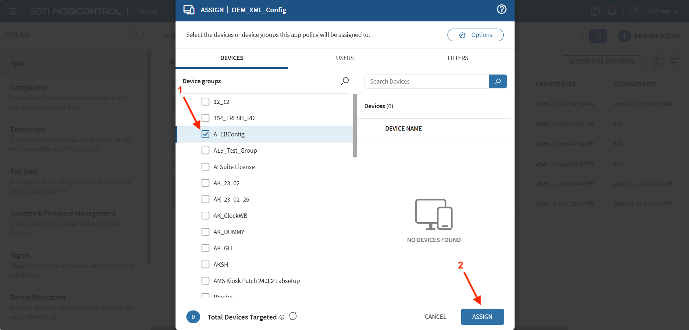Collapse the Policies side panel
Screen dimensions: 689x330
point(137,34)
